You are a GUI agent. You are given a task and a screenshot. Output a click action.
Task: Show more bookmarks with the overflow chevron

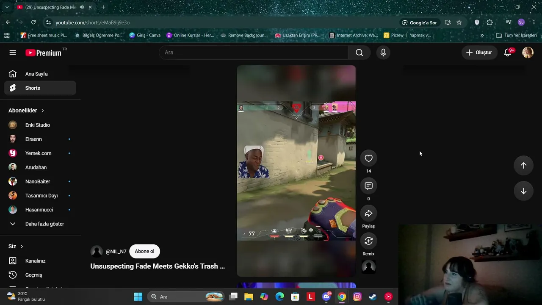point(482,35)
